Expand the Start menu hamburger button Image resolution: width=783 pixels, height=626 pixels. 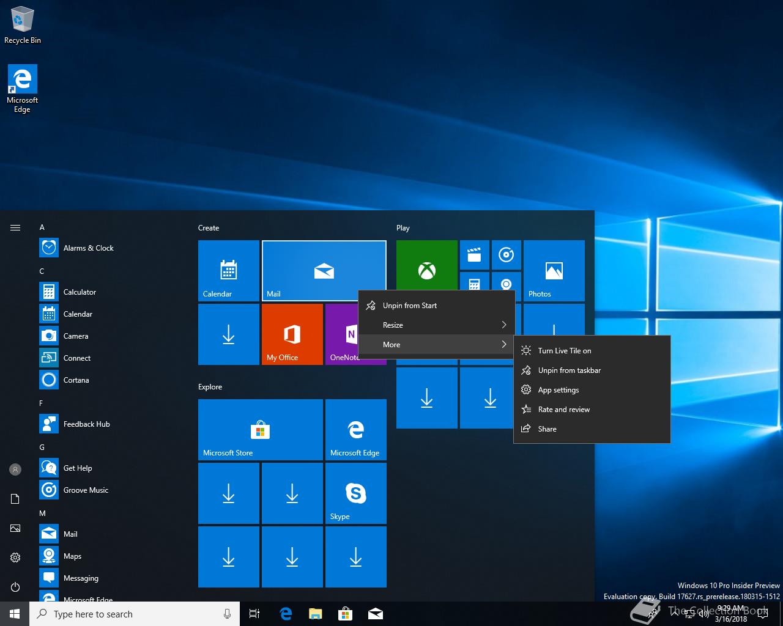tap(15, 227)
